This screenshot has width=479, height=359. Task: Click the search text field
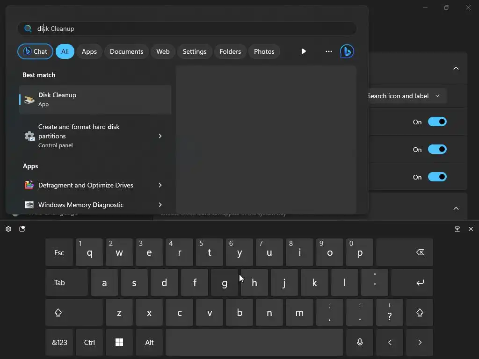[187, 29]
